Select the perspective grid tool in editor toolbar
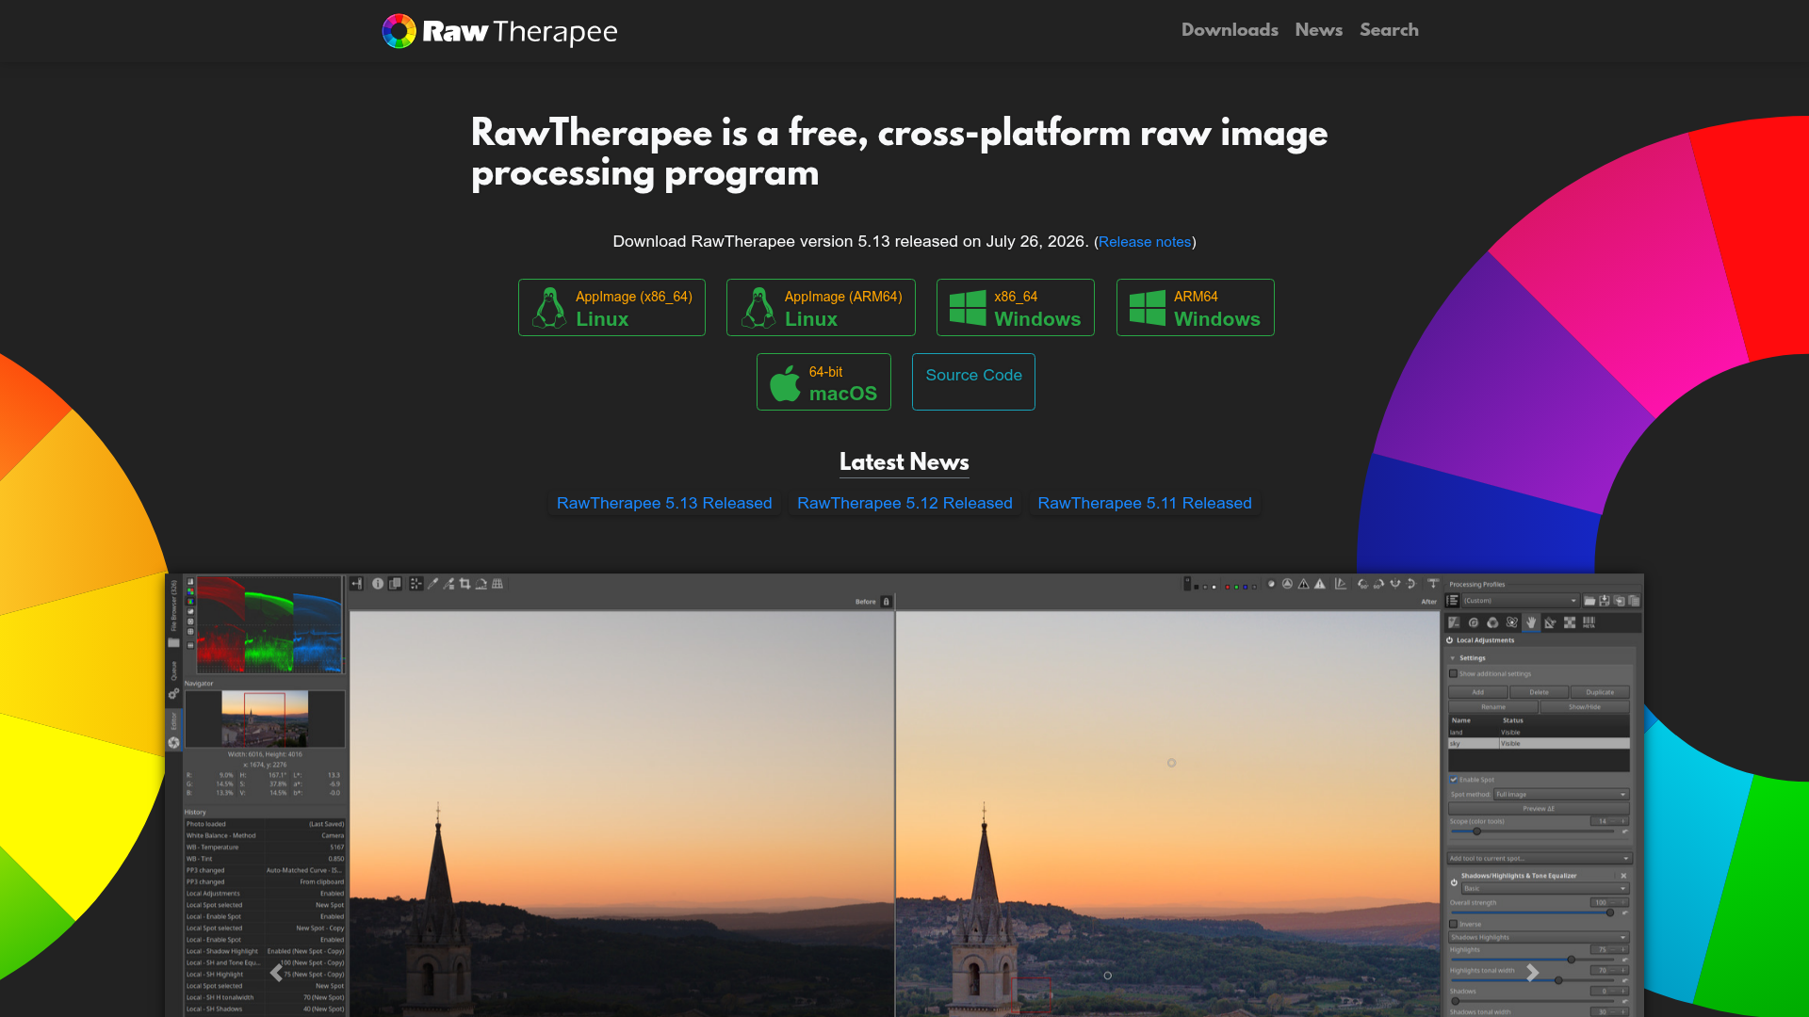Viewport: 1809px width, 1017px height. [497, 584]
